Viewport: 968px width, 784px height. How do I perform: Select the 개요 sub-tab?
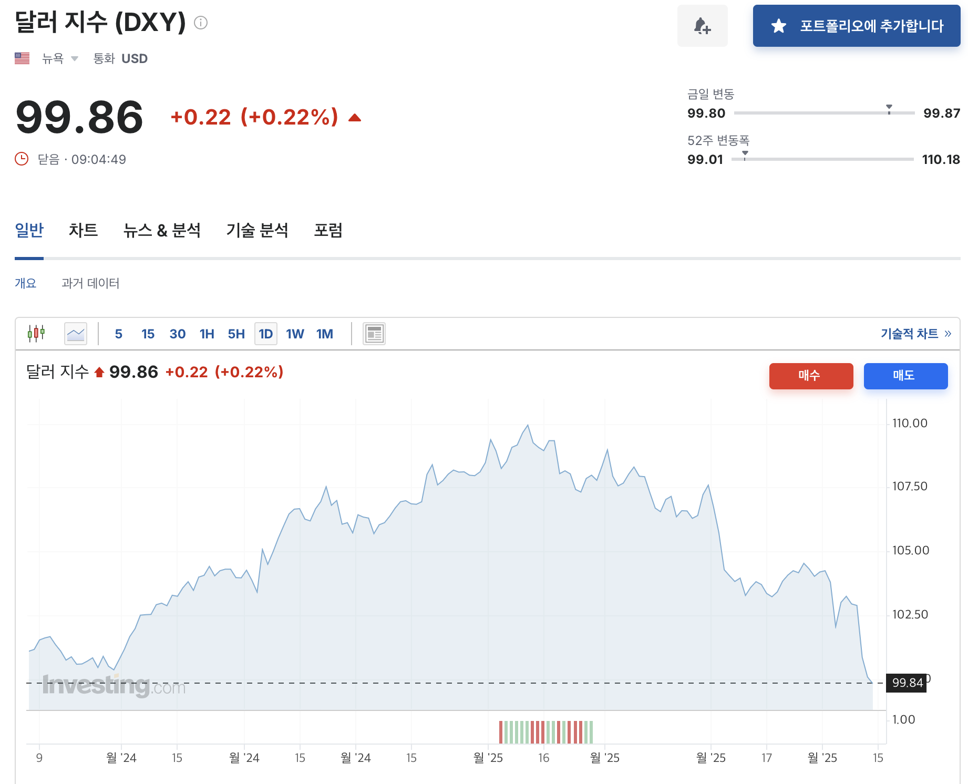tap(25, 283)
